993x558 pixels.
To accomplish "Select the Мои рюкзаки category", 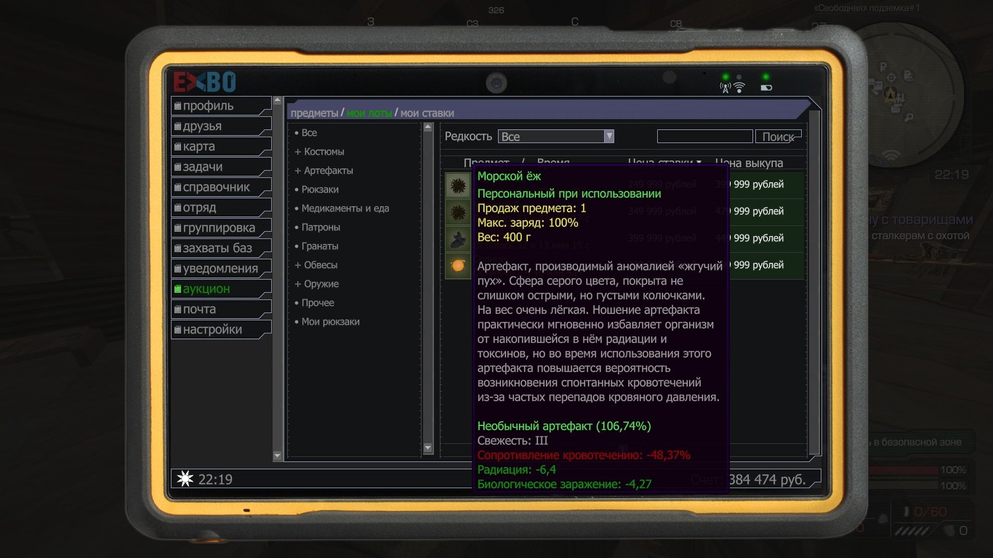I will tap(326, 322).
